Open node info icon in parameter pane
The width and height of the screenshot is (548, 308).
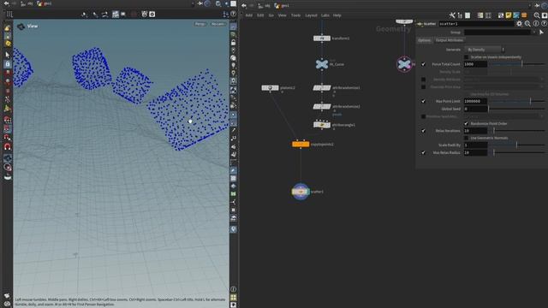pyautogui.click(x=536, y=24)
